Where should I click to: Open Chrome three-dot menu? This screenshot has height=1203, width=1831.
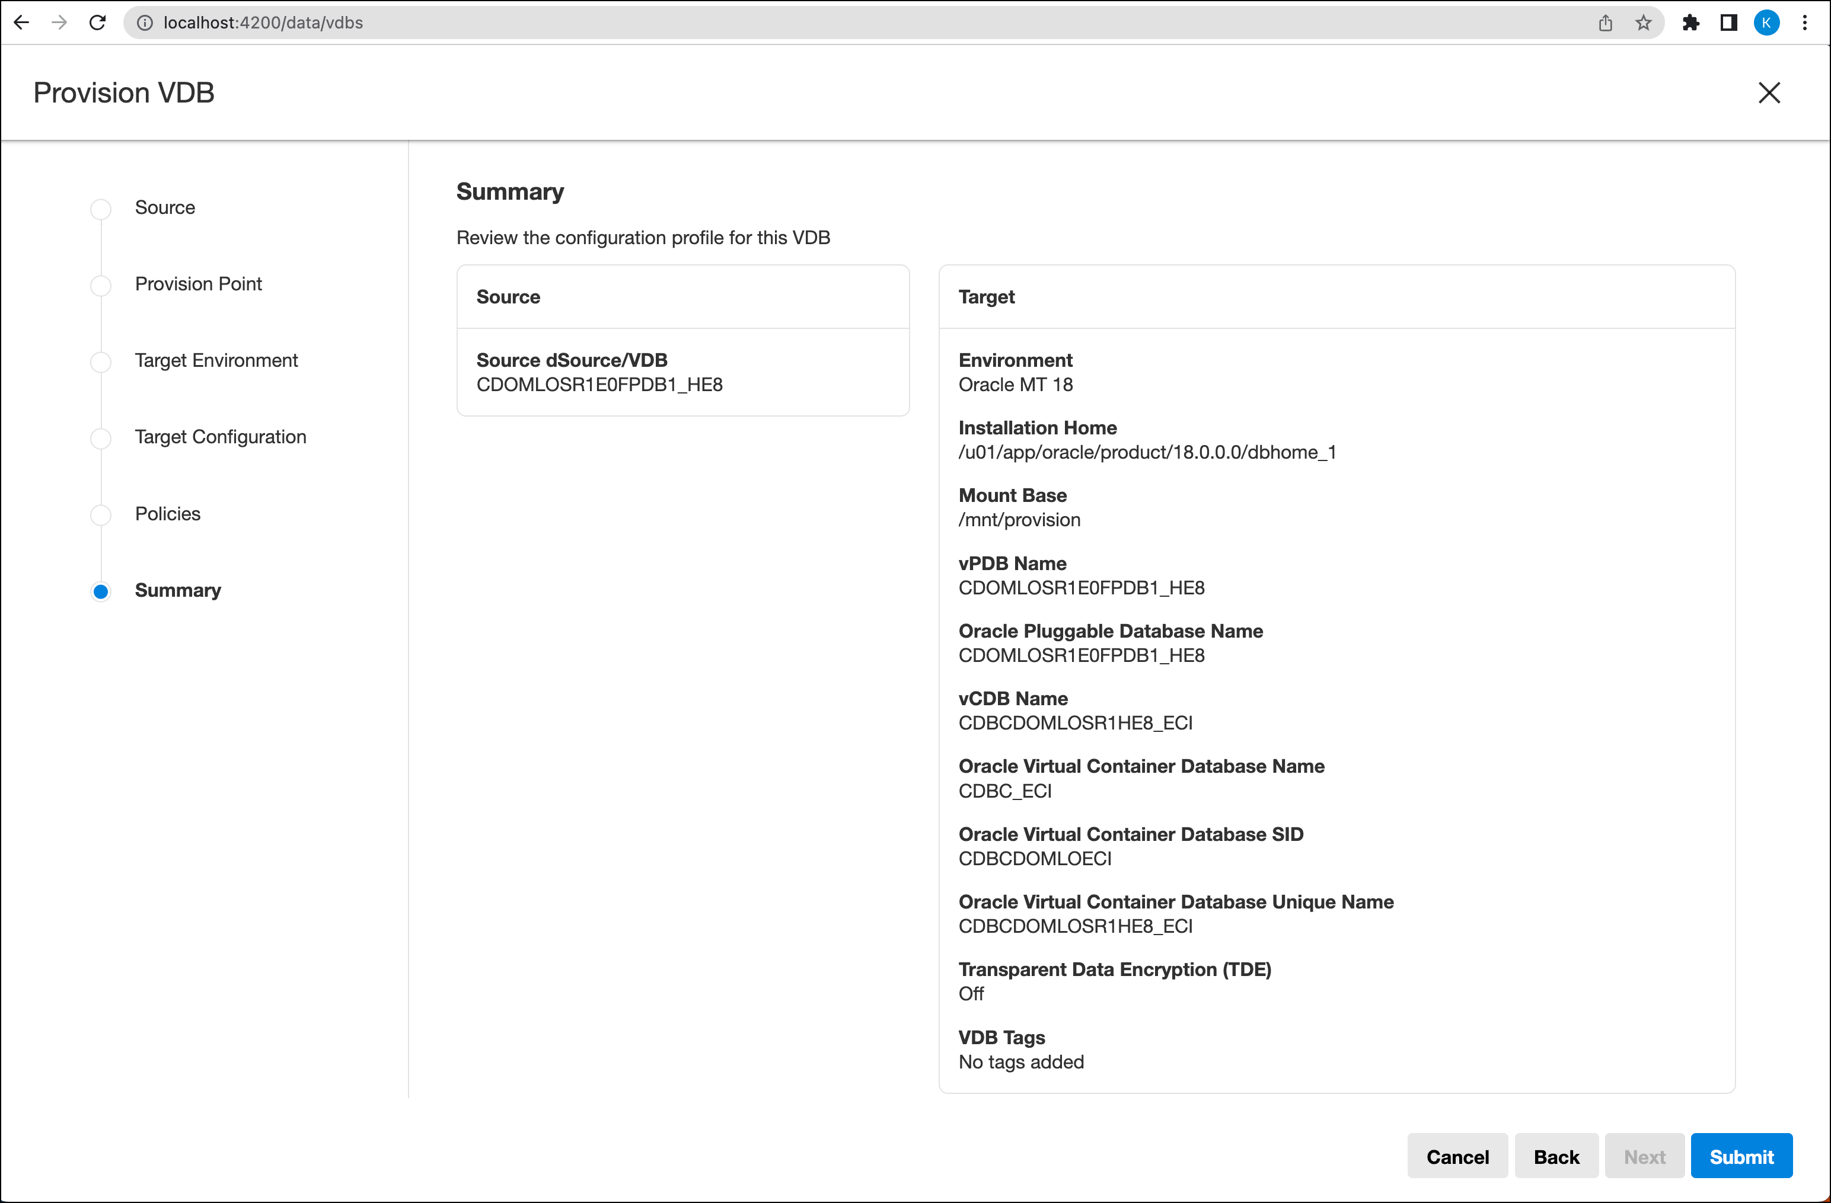(1804, 23)
